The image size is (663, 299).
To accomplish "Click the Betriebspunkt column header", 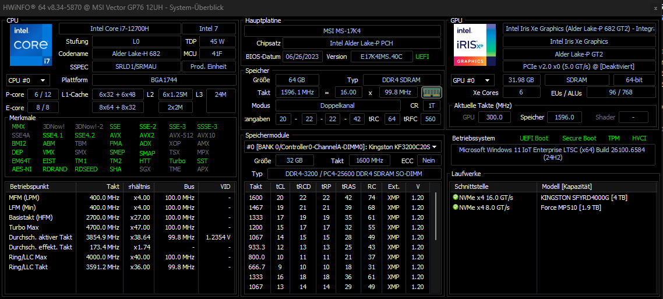I will (x=41, y=187).
